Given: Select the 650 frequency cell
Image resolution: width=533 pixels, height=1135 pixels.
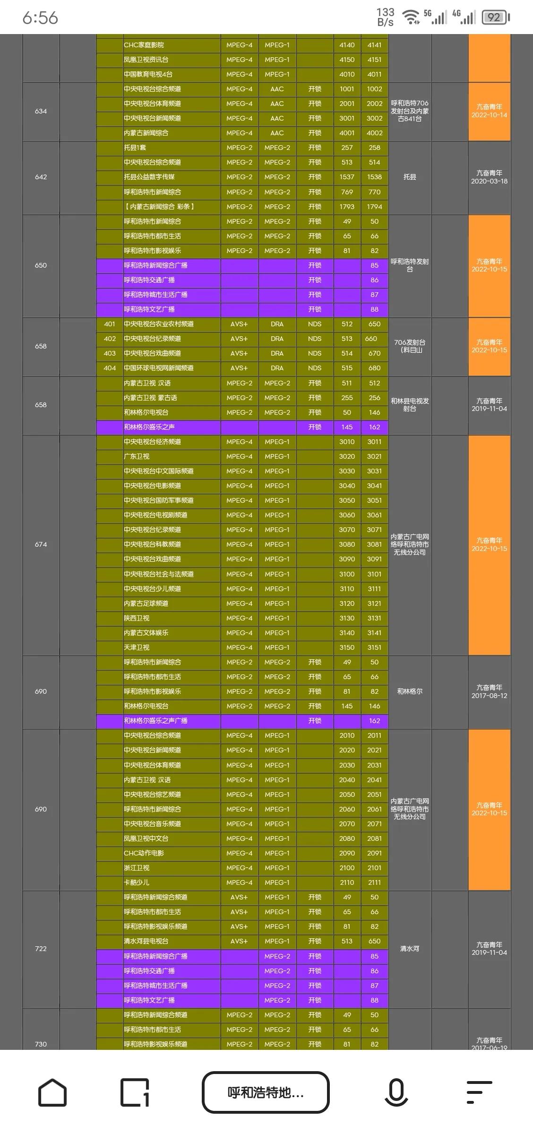Looking at the screenshot, I should point(41,265).
